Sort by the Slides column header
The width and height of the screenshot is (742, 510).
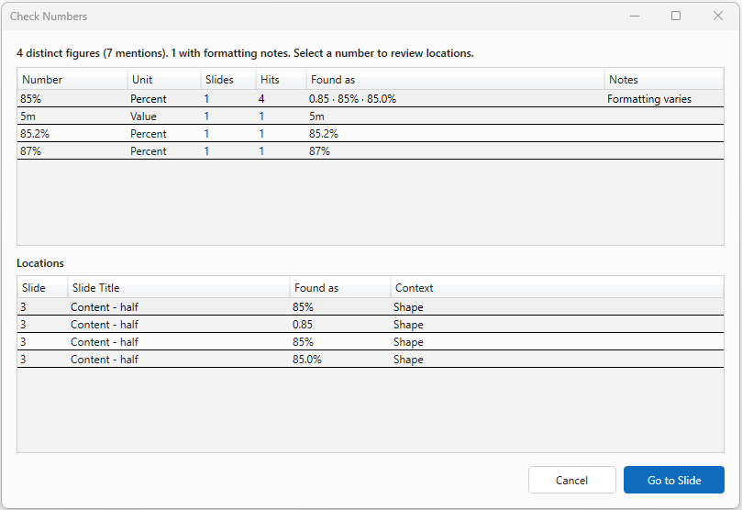(x=228, y=80)
